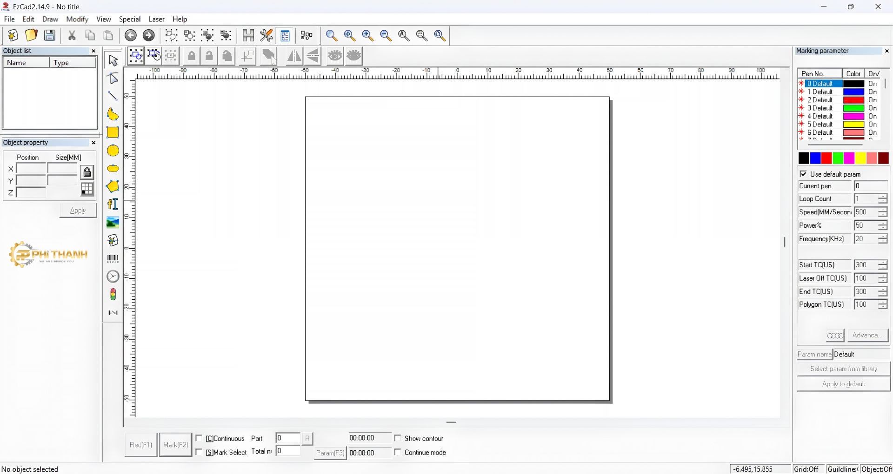Screen dimensions: 893x474
Task: Click the Undo arrow button
Action: click(x=131, y=35)
